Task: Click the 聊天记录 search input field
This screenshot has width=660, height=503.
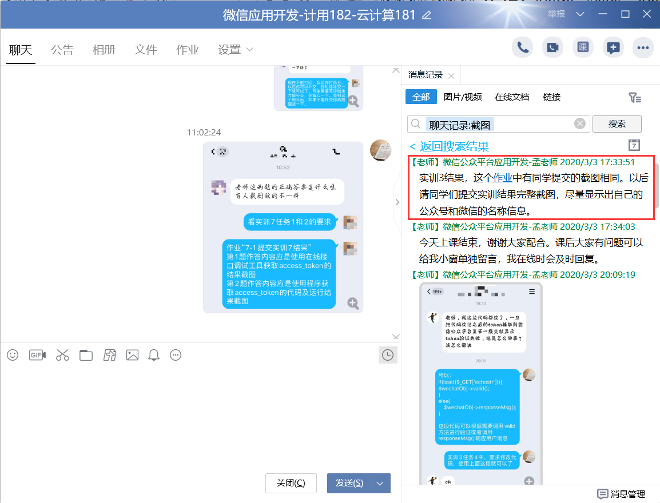Action: (498, 124)
